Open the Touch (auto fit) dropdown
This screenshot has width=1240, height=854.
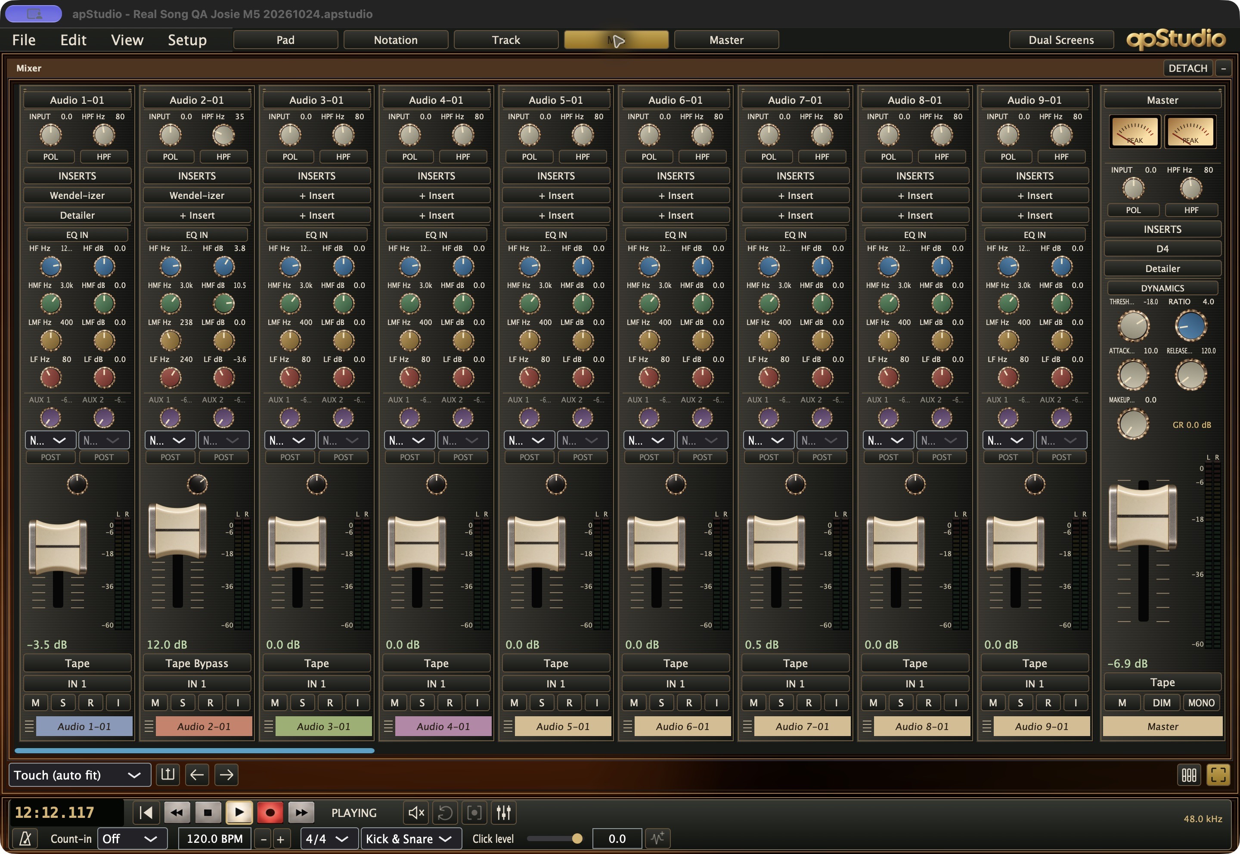coord(79,775)
